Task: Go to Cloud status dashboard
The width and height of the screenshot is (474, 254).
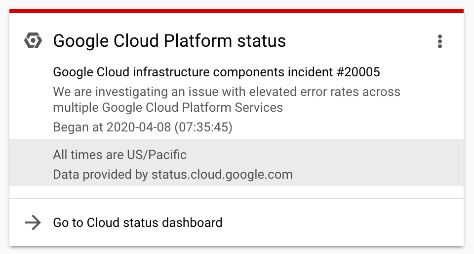Action: click(138, 222)
